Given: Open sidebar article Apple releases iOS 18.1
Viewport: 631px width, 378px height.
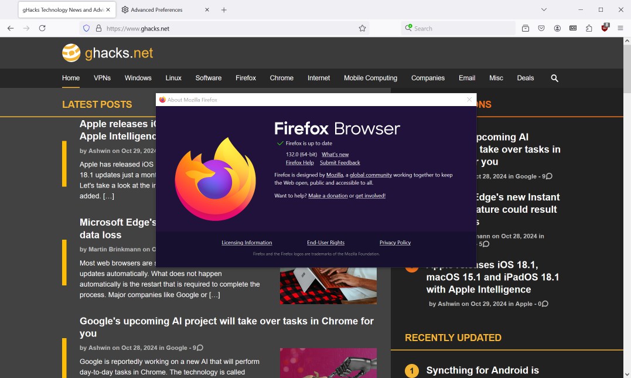Looking at the screenshot, I should pyautogui.click(x=493, y=277).
